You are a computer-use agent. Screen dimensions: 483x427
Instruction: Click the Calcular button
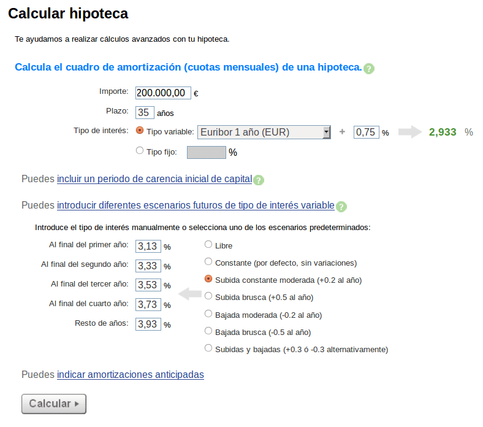pyautogui.click(x=54, y=404)
